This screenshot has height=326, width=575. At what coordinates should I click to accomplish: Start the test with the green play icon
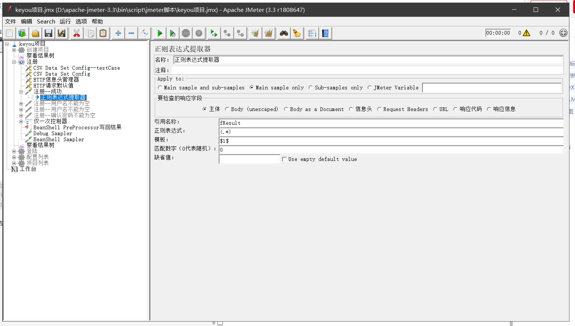pyautogui.click(x=159, y=33)
